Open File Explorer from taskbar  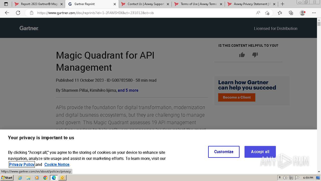click(28, 178)
